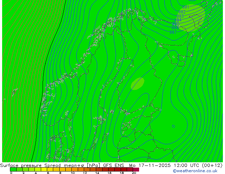Image resolution: width=225 pixels, height=174 pixels.
Task: Pick the yellow legend swatch starting at 6
Action: pos(50,169)
